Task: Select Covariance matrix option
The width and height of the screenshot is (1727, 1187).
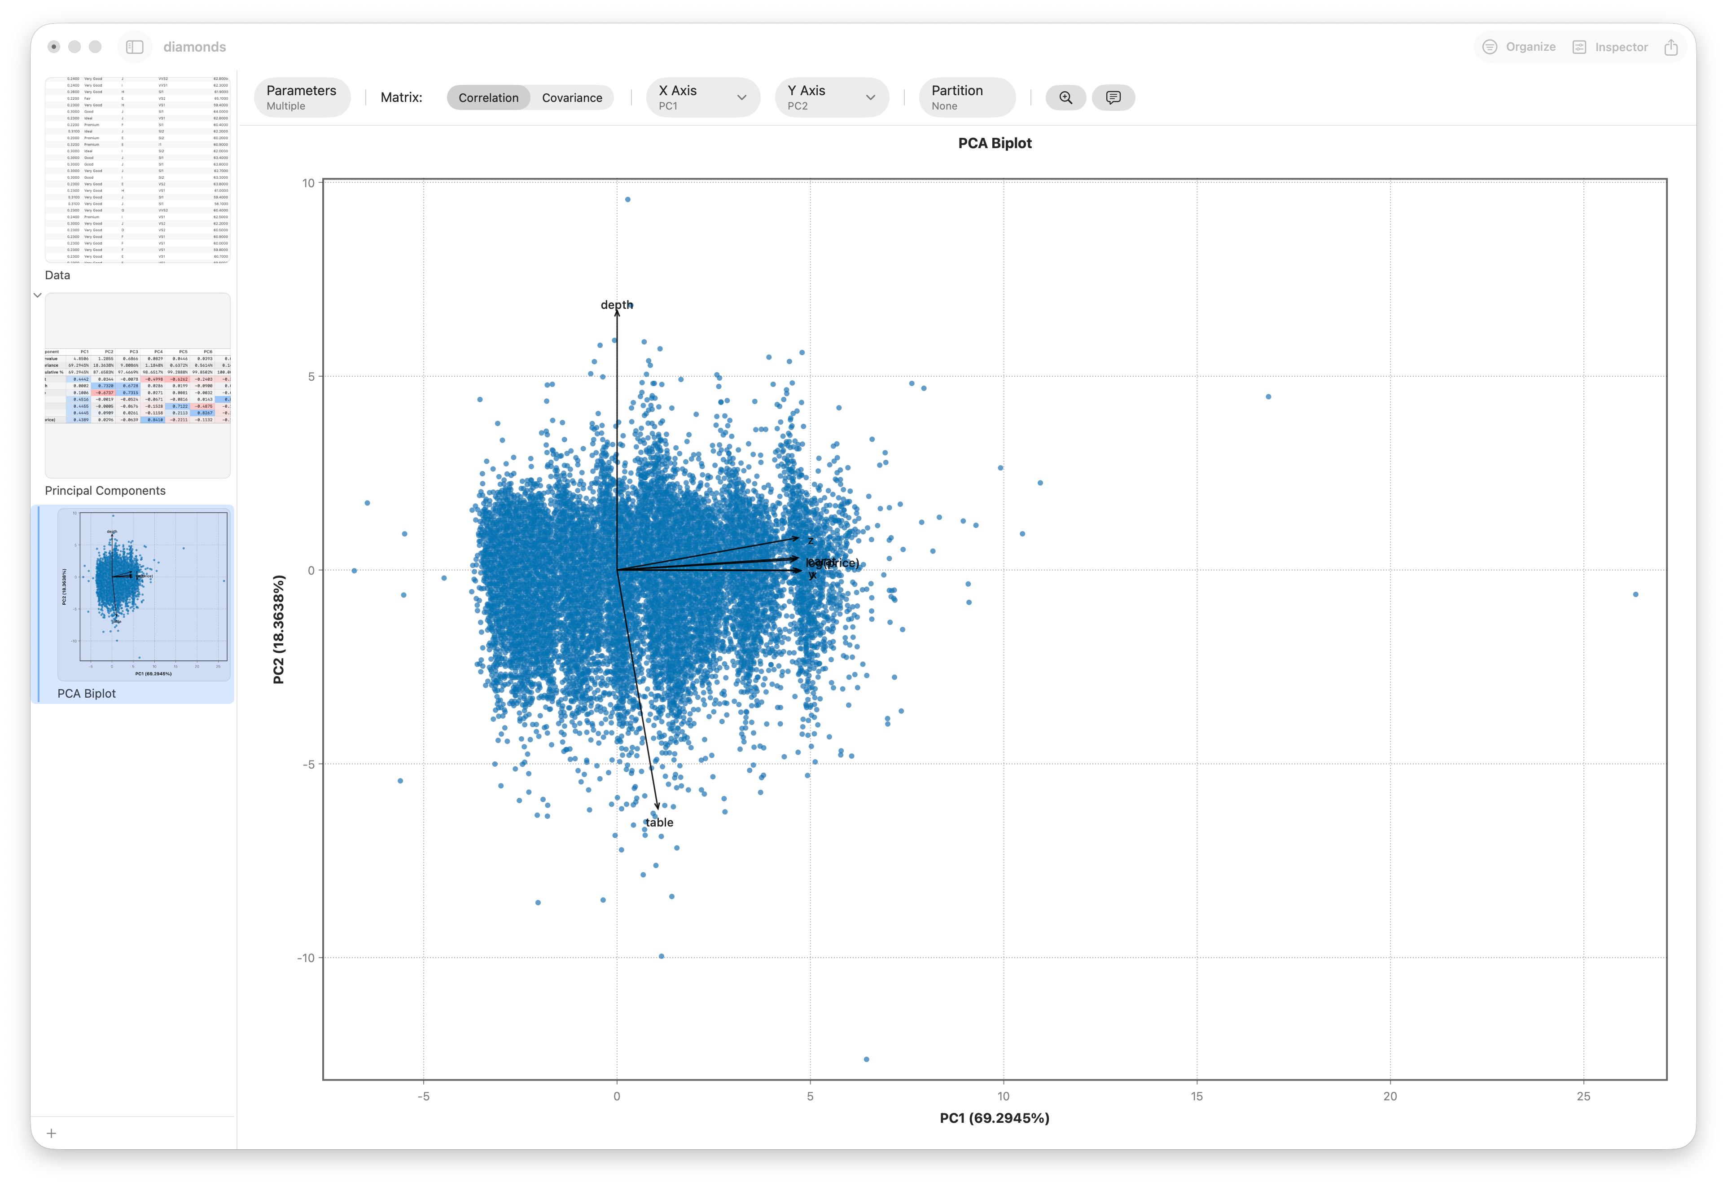Action: click(572, 97)
